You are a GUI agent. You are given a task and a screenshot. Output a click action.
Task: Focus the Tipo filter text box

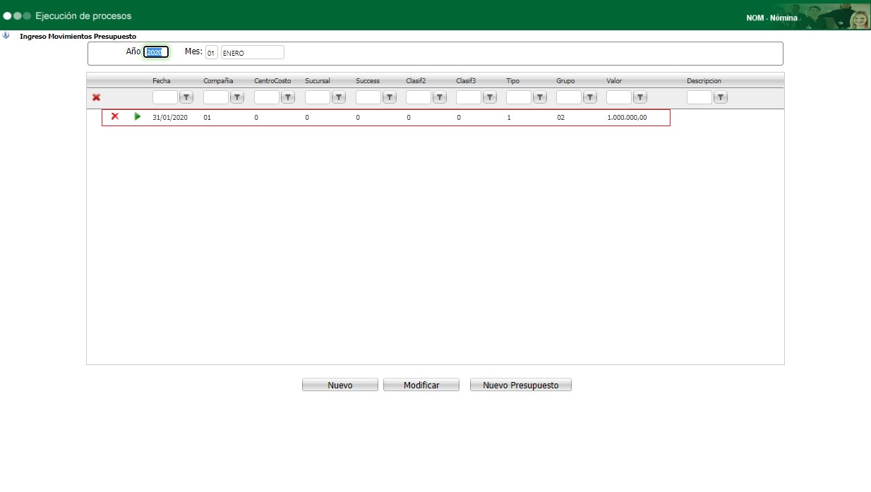tap(519, 97)
